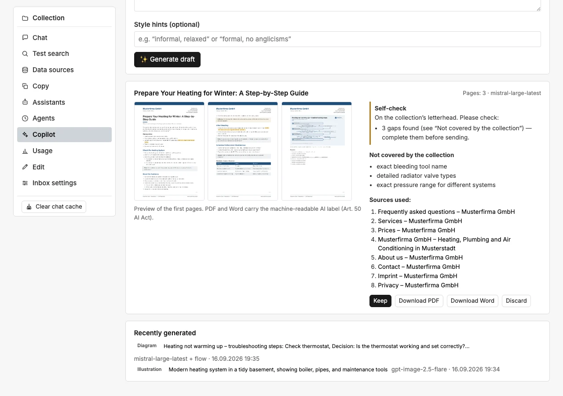563x396 pixels.
Task: Click the Assistants robot icon
Action: pyautogui.click(x=25, y=103)
